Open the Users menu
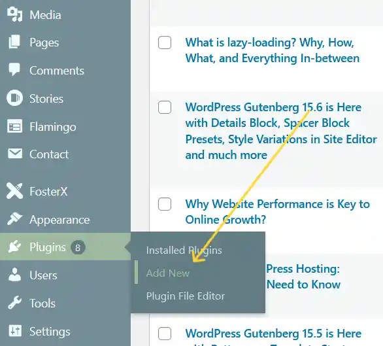 (43, 275)
